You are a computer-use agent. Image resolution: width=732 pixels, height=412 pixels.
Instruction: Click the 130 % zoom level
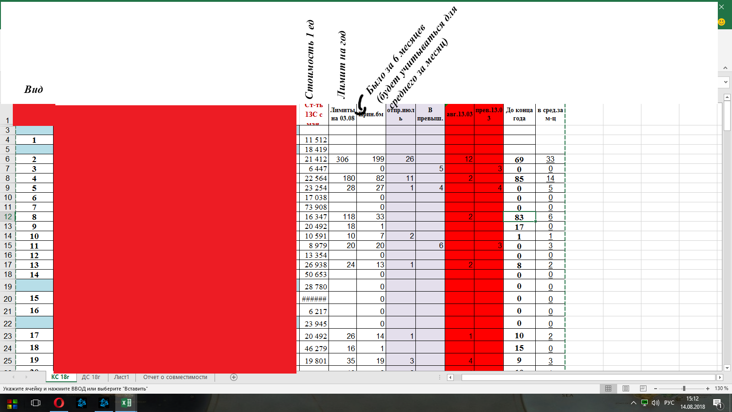(721, 388)
